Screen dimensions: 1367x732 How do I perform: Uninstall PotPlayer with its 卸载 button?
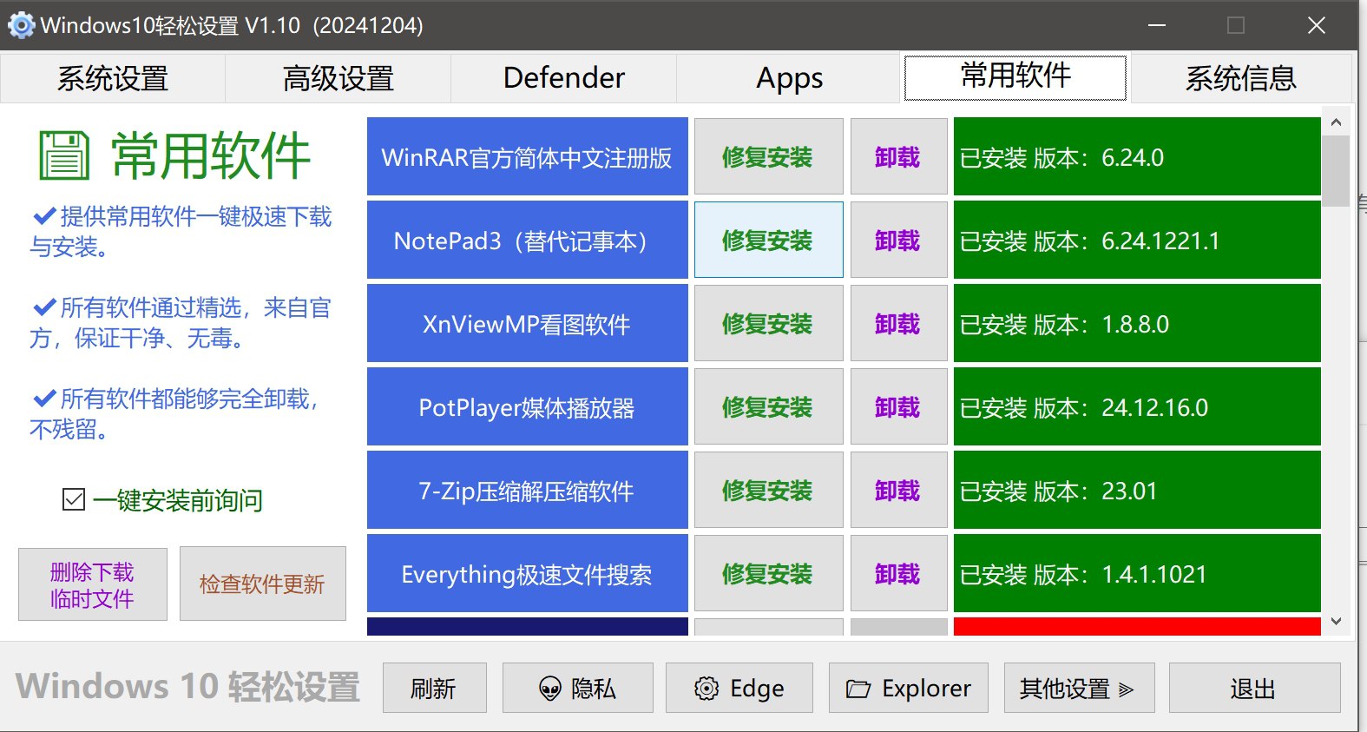coord(898,407)
